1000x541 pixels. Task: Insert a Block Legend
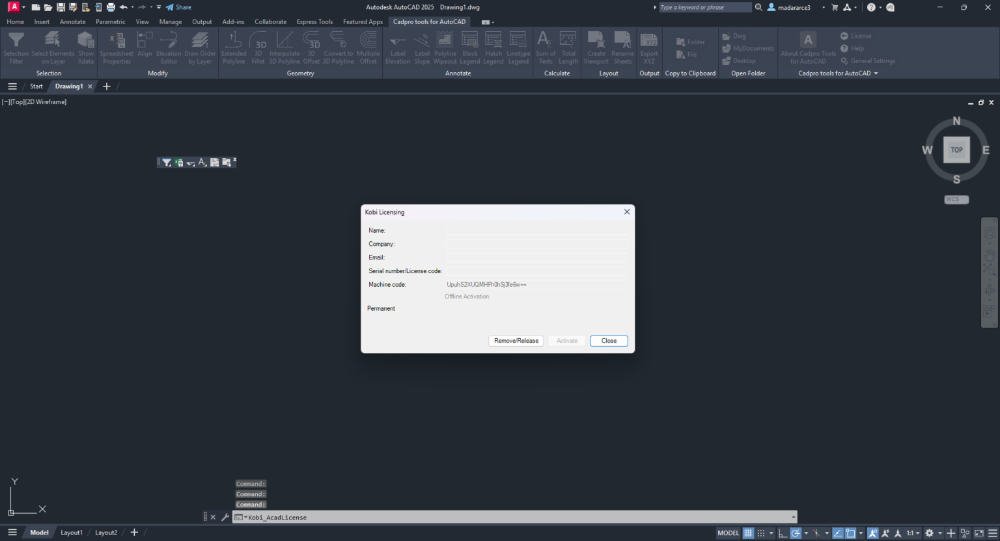(469, 47)
